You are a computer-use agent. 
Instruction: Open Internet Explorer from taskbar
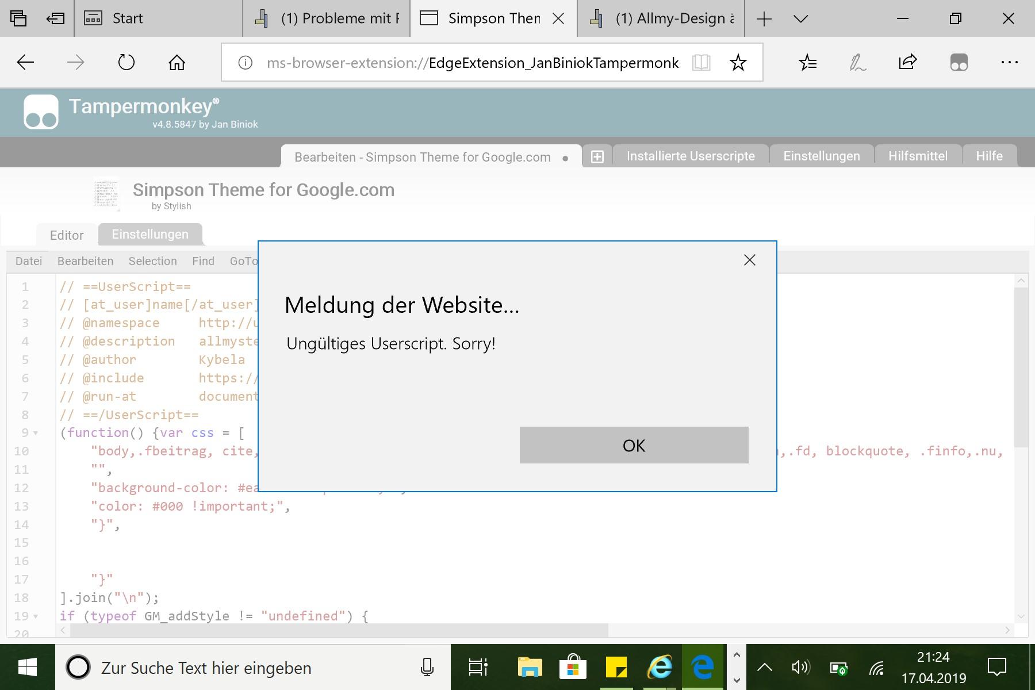click(660, 668)
